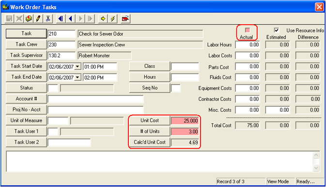The height and width of the screenshot is (187, 326).
Task: Click the Hours input field
Action: tap(185, 77)
